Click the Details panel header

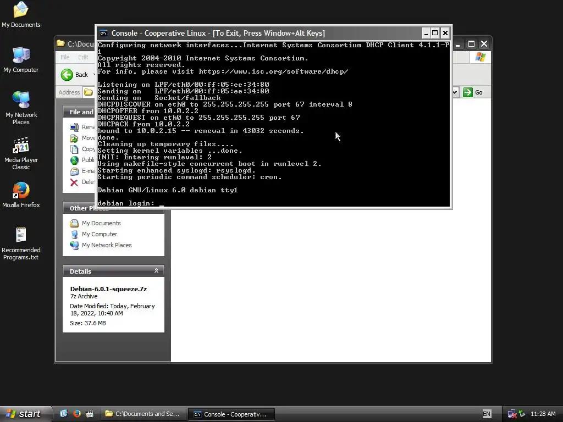coord(113,271)
